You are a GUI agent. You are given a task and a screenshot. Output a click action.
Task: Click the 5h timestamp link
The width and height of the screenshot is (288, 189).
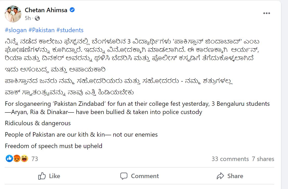(x=27, y=18)
